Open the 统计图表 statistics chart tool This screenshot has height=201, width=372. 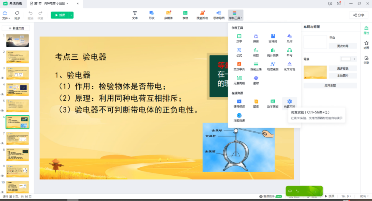pyautogui.click(x=272, y=52)
